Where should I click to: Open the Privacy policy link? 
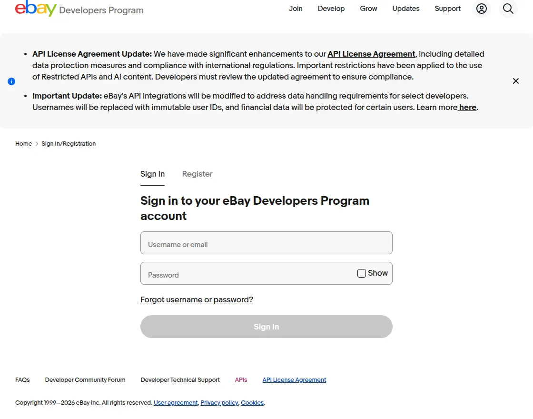coord(219,403)
